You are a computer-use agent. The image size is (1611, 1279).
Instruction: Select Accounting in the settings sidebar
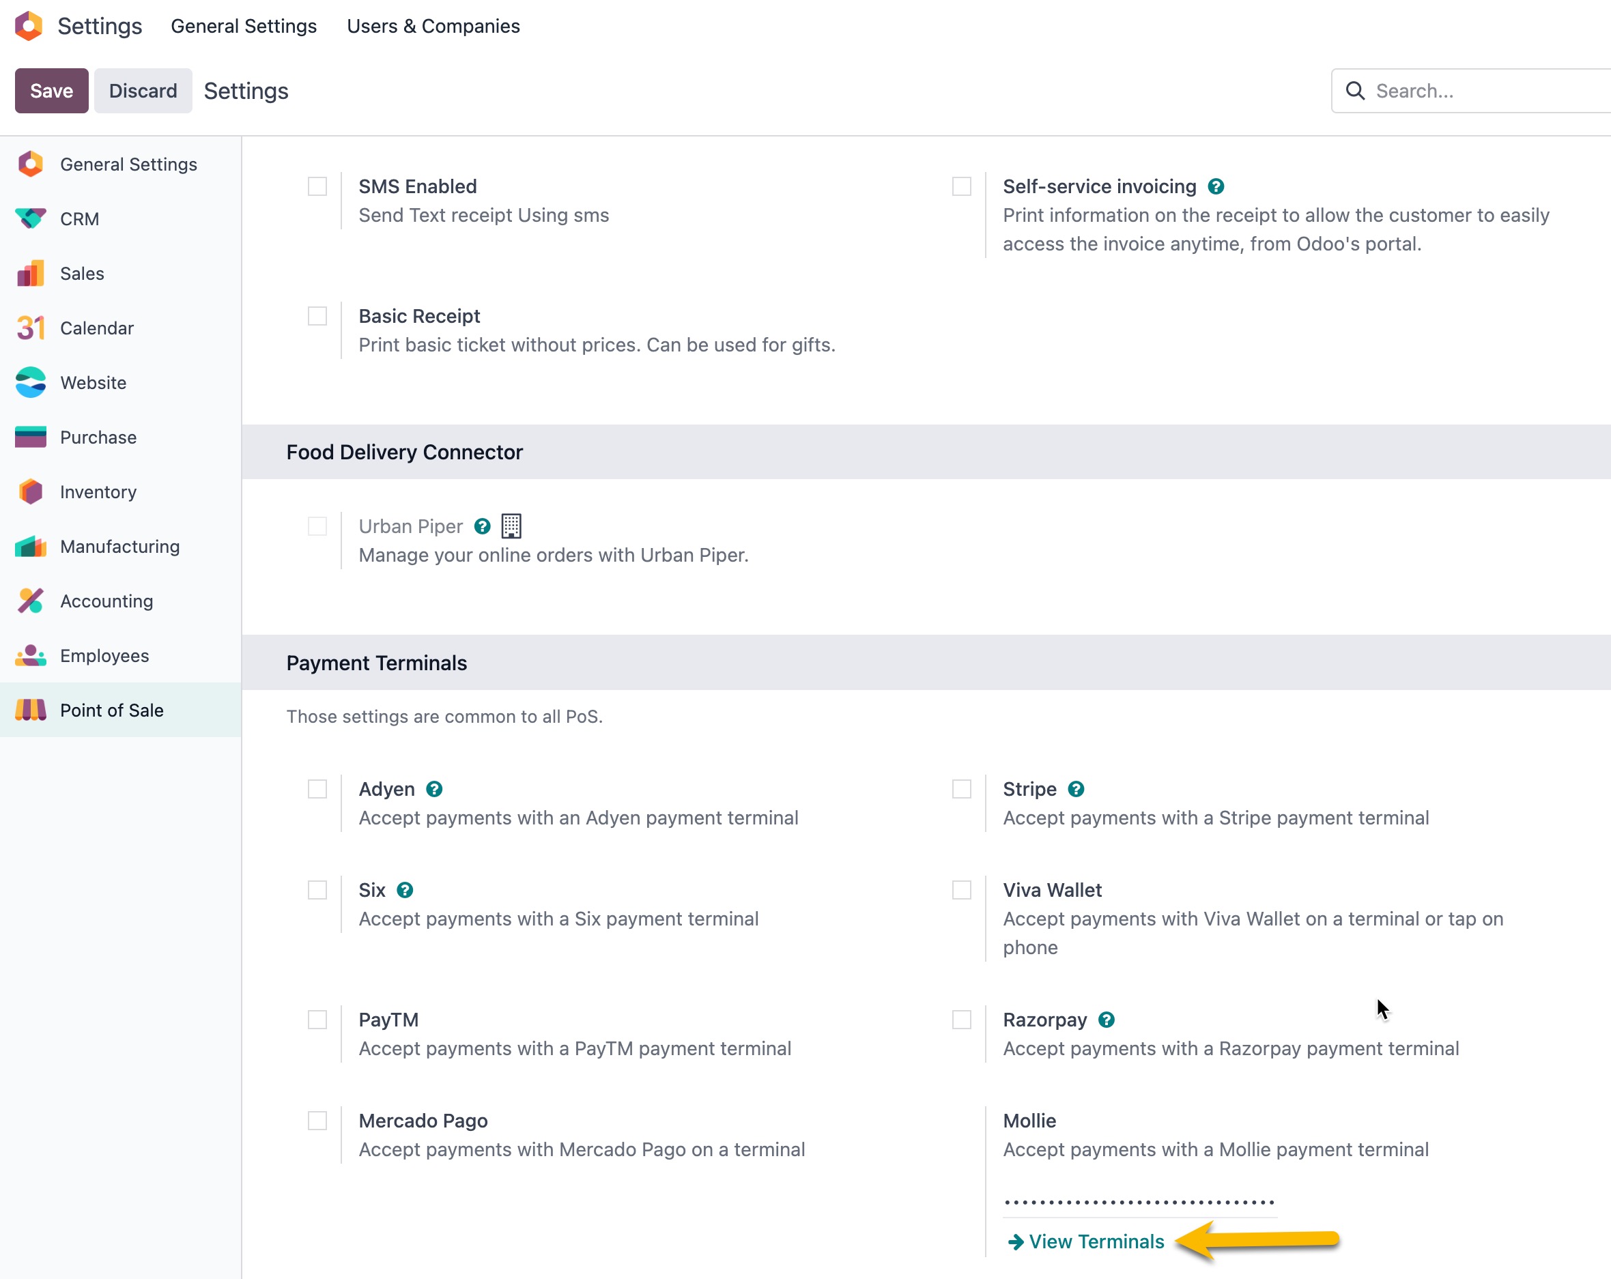[x=106, y=601]
